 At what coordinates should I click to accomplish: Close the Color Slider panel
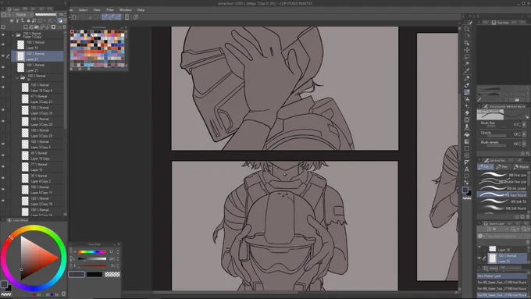click(x=119, y=244)
